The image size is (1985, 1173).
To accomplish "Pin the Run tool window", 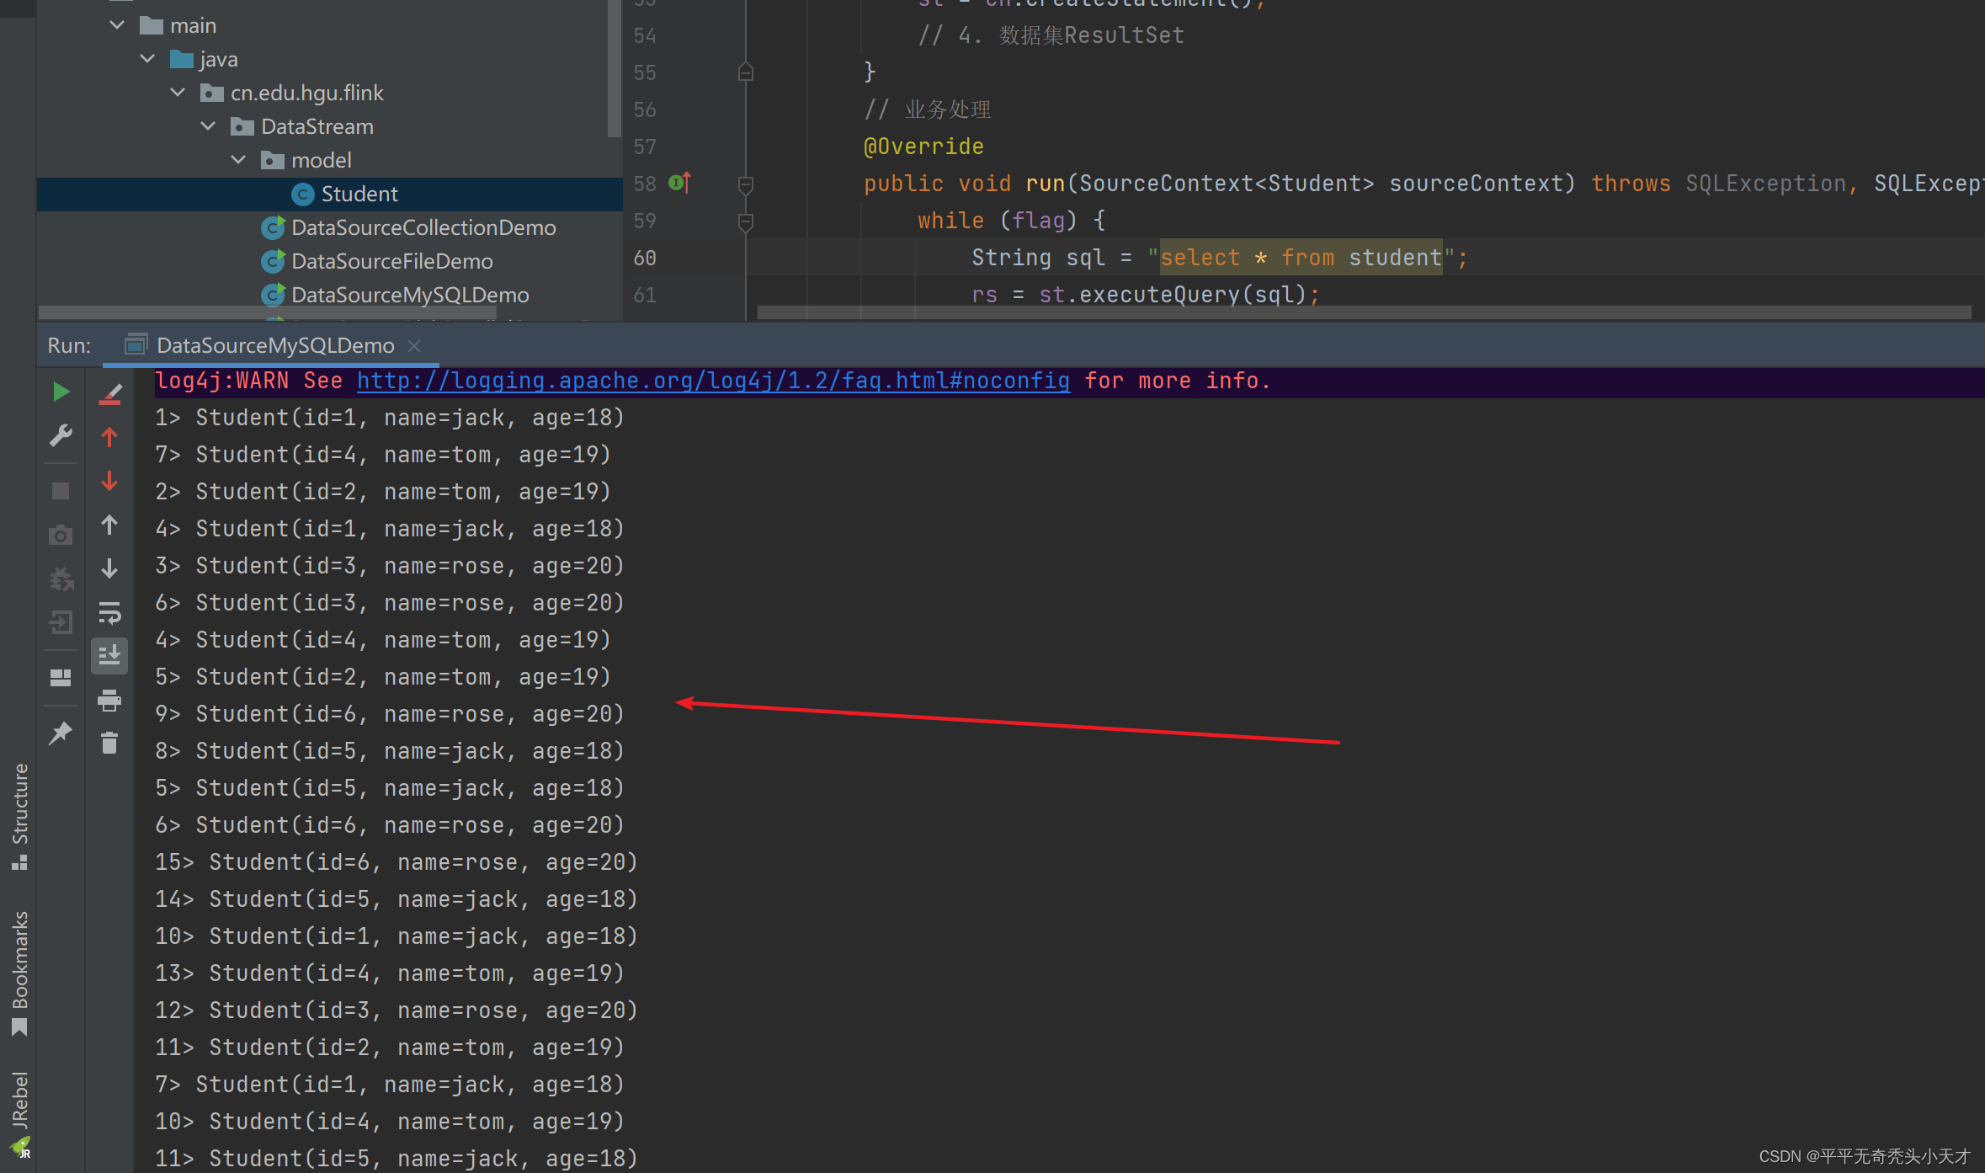I will pyautogui.click(x=61, y=733).
